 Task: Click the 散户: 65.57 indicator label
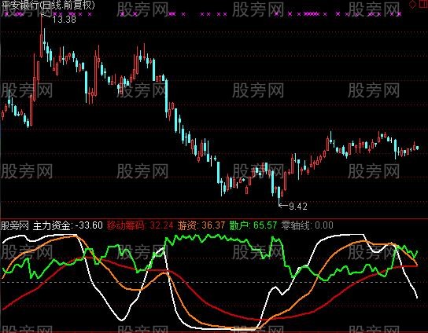click(253, 225)
